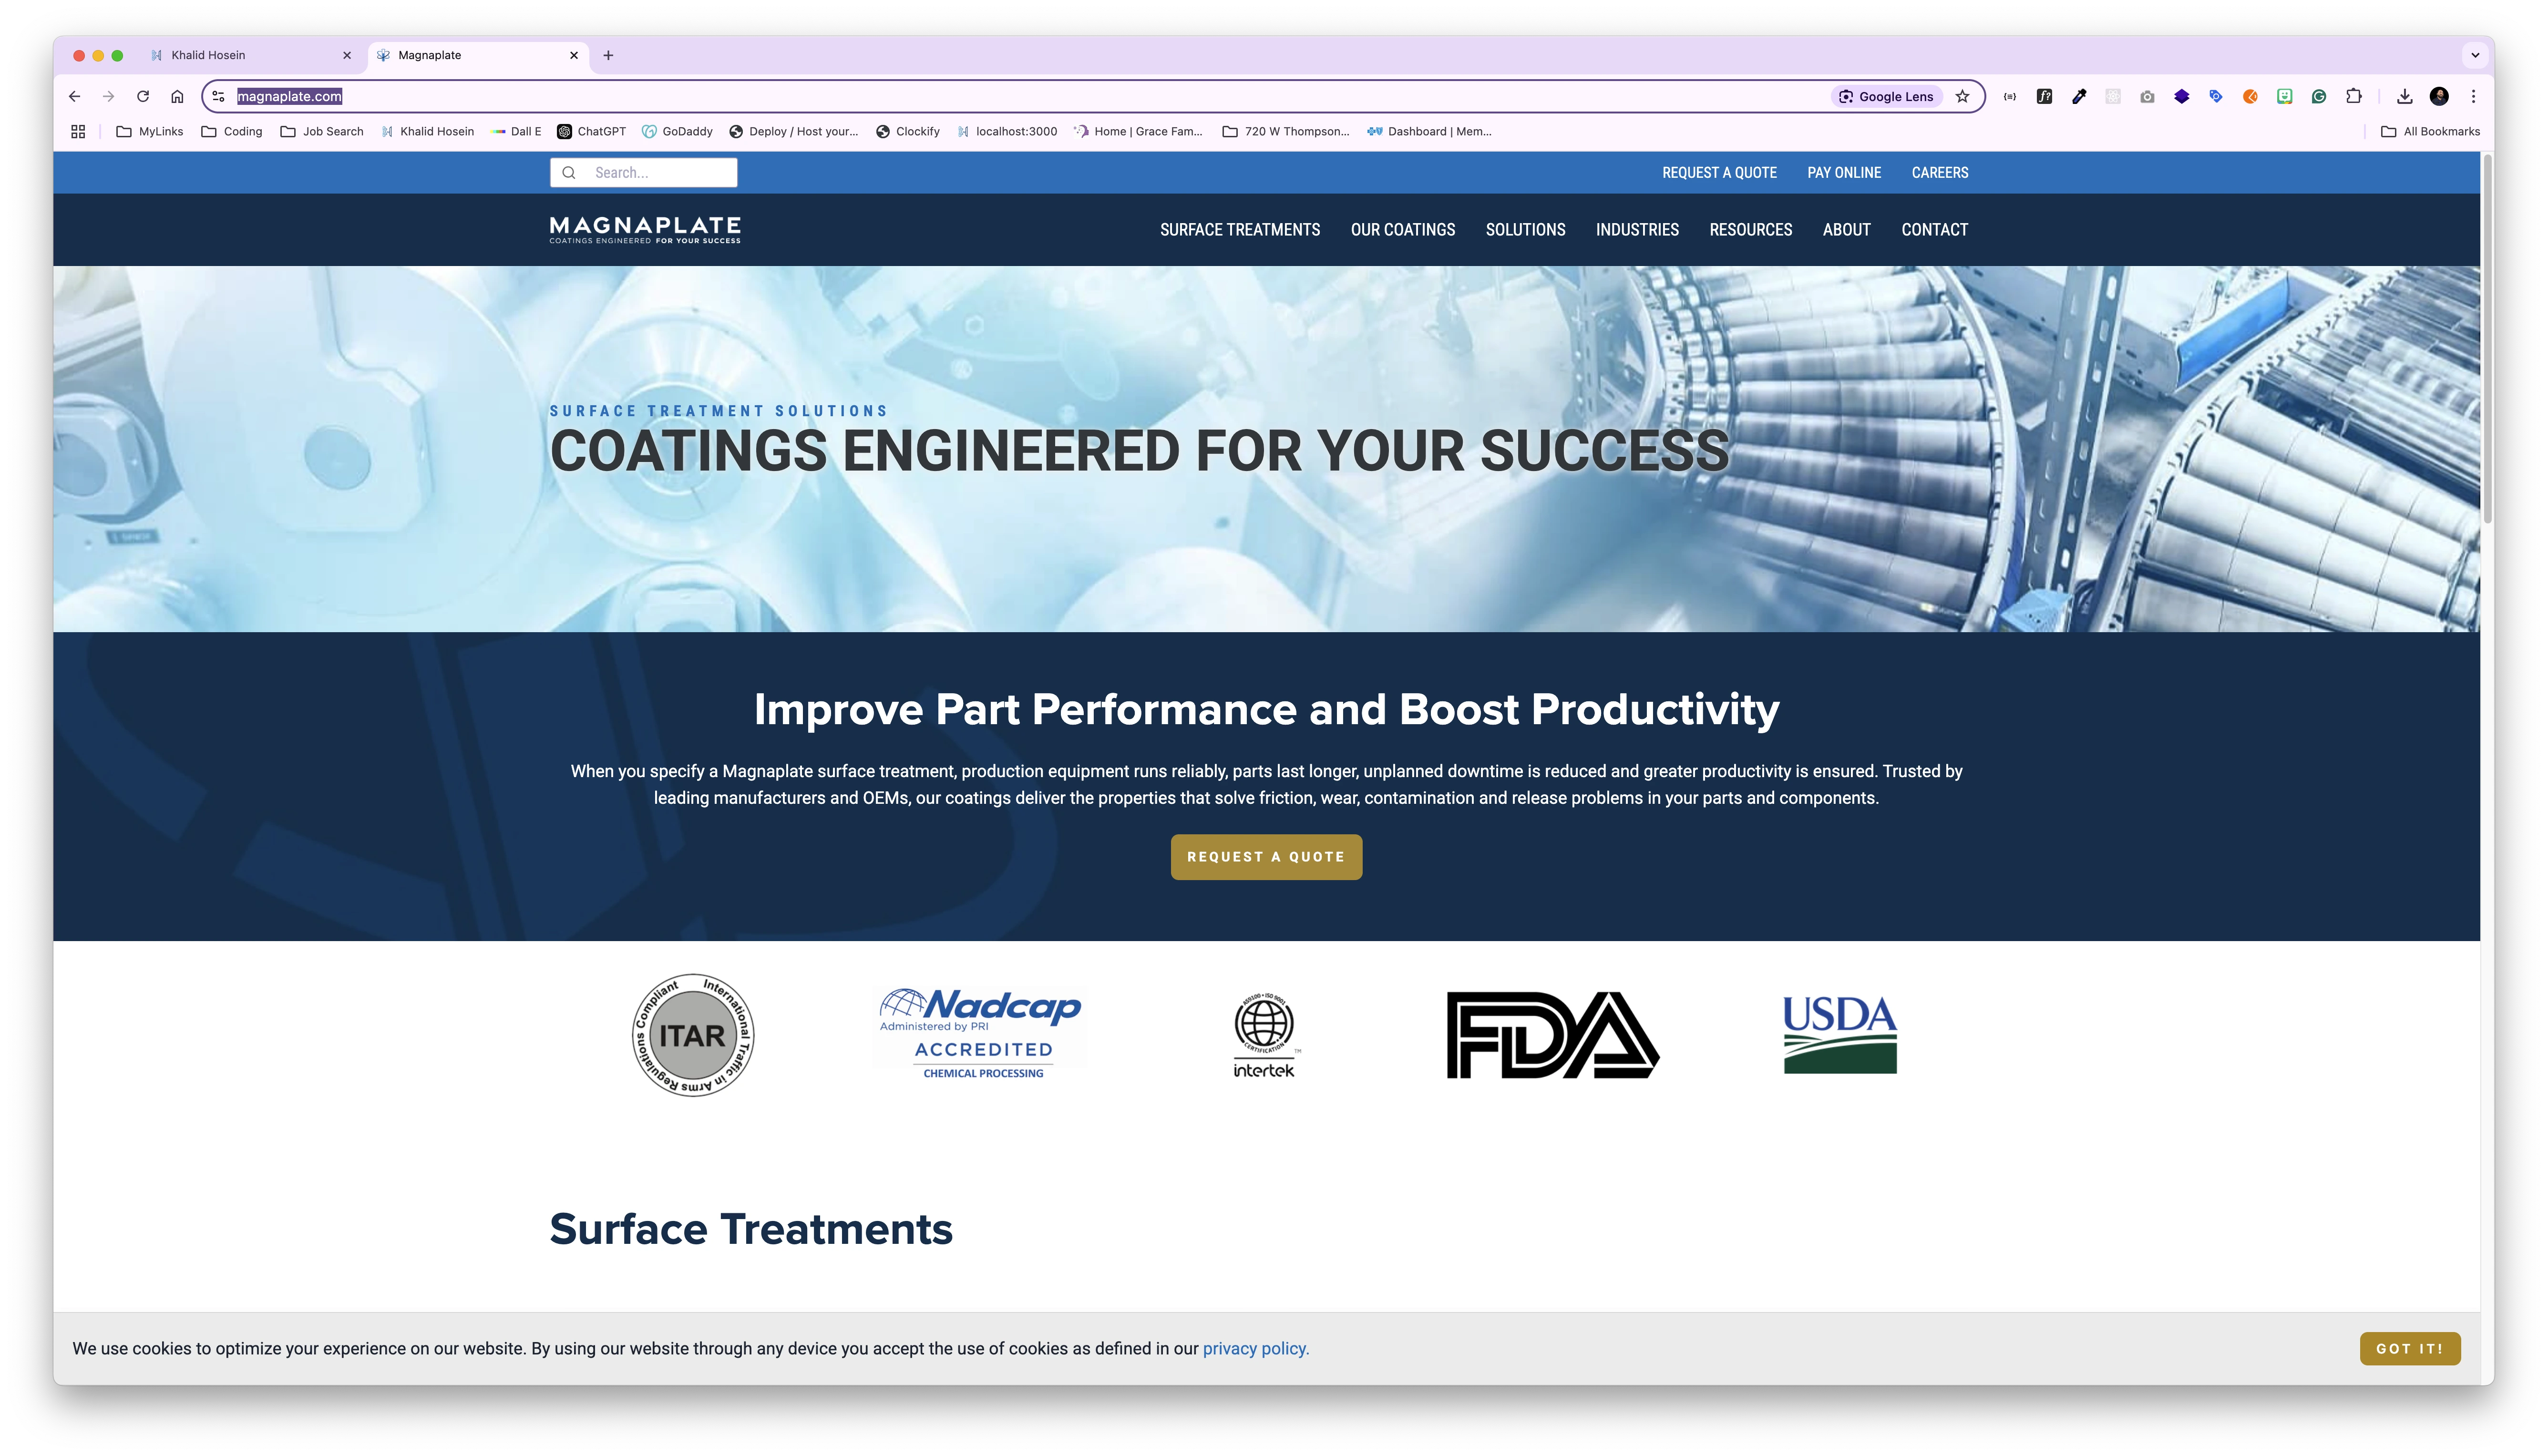This screenshot has height=1456, width=2548.
Task: Click into the site Search field
Action: click(660, 172)
